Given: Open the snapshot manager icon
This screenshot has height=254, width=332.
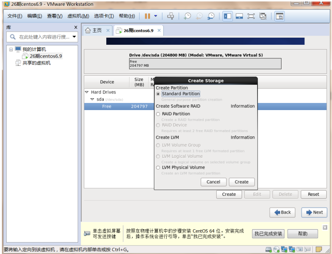Looking at the screenshot, I should 211,16.
